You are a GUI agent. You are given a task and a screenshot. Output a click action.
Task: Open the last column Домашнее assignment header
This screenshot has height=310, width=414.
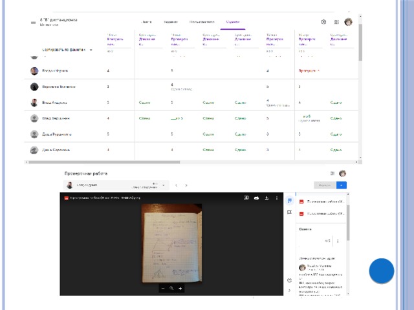pyautogui.click(x=339, y=41)
